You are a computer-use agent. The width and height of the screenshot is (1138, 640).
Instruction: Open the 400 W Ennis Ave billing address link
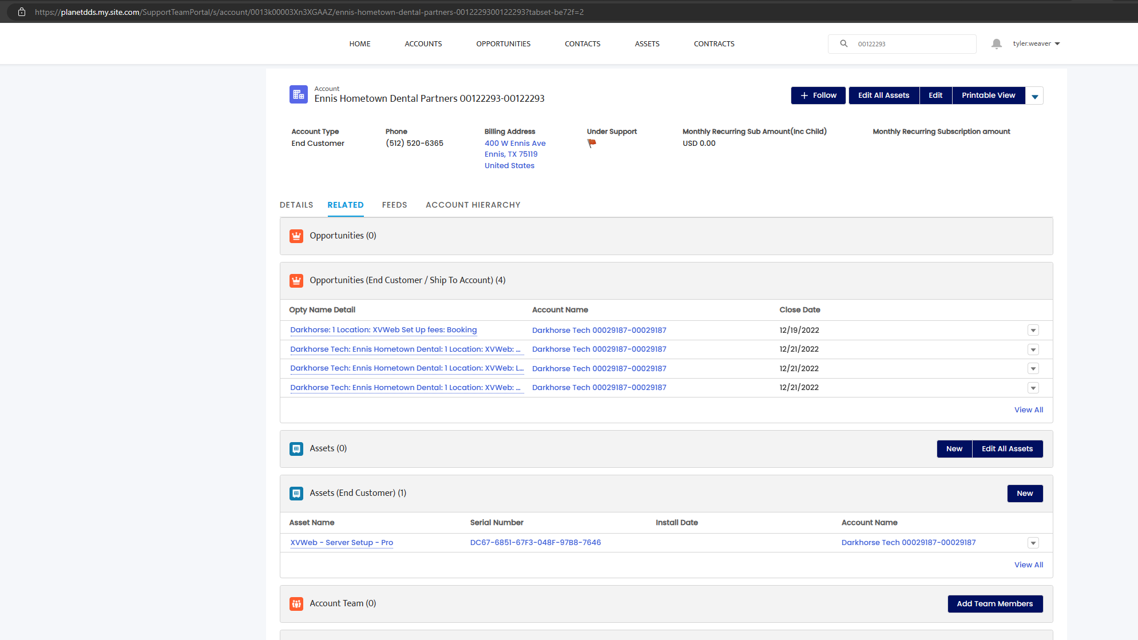click(515, 144)
